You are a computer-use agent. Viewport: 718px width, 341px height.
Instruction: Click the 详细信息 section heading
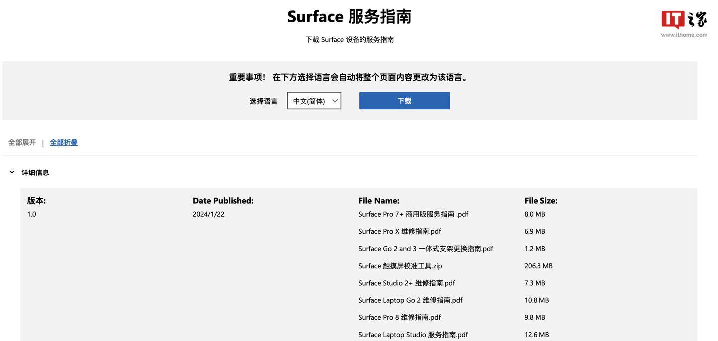click(35, 172)
